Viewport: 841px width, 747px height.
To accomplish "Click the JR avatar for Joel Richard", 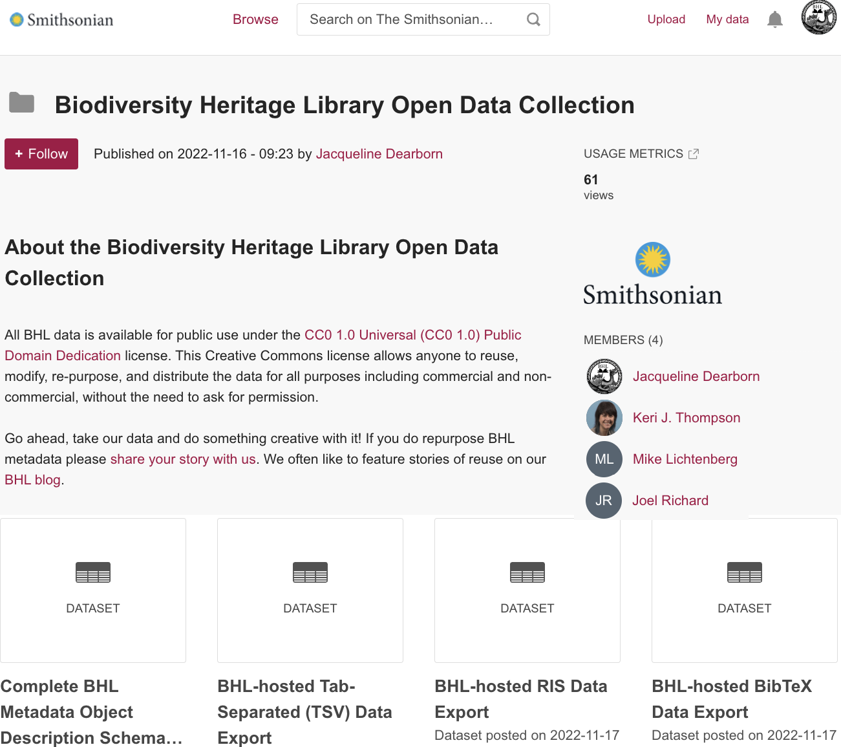I will pos(603,501).
